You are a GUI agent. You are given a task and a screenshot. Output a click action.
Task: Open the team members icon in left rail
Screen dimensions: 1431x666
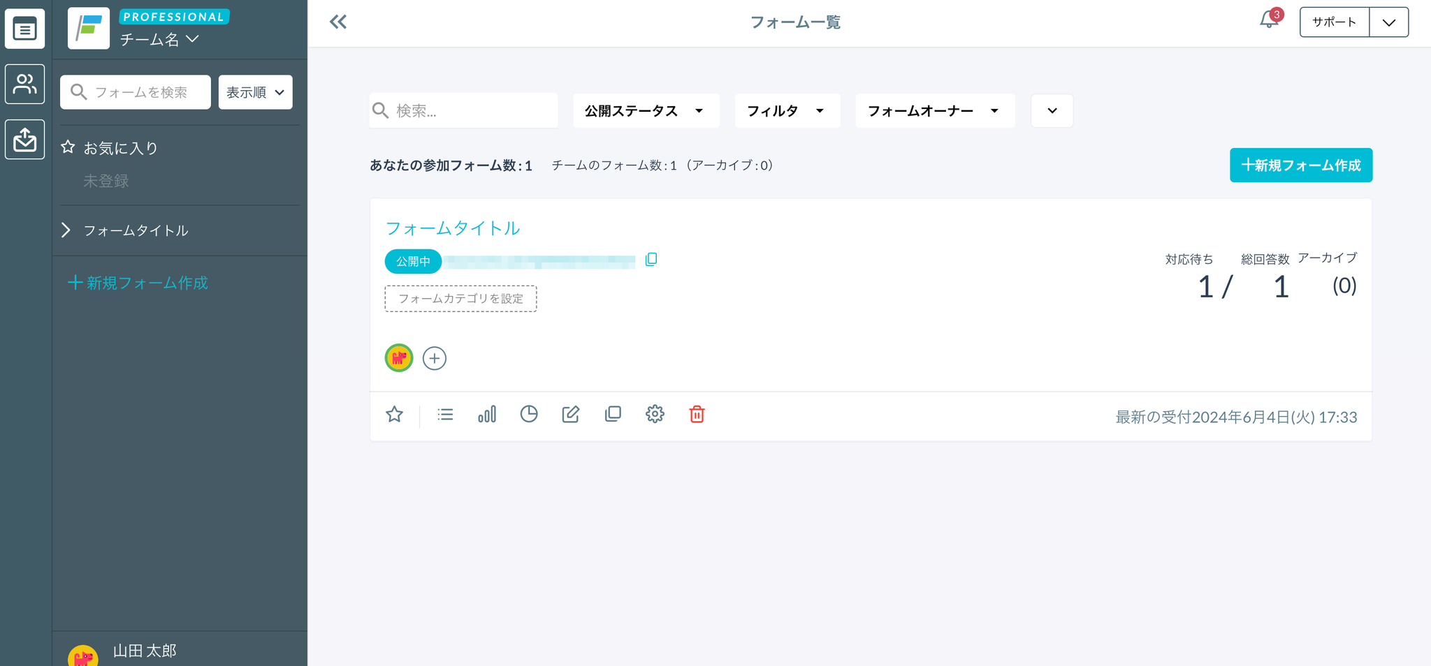pos(25,84)
